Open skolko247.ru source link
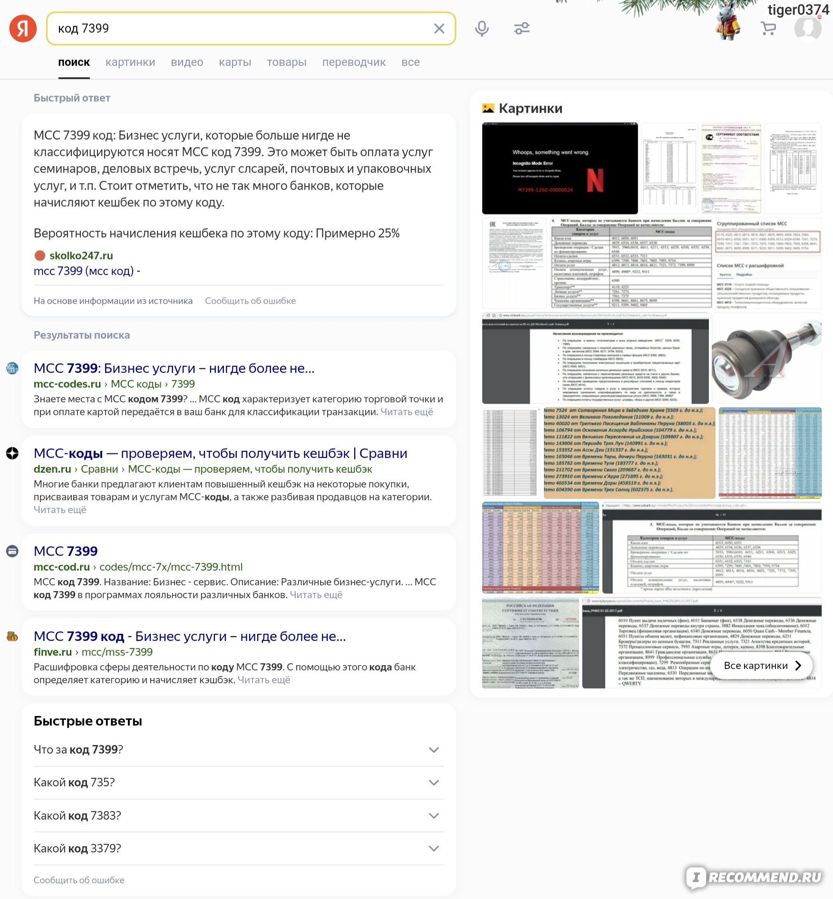This screenshot has width=833, height=899. (81, 256)
